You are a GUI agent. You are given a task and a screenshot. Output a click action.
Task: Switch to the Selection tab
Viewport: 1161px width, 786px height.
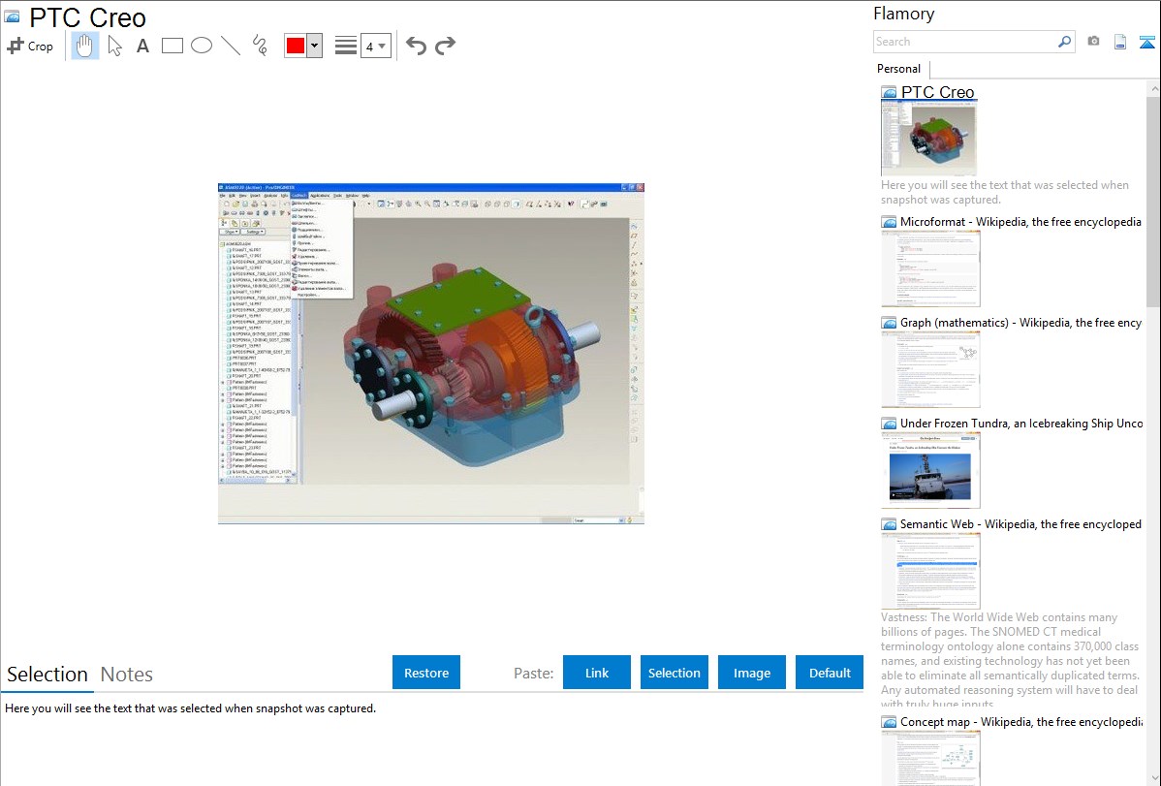[x=47, y=675]
